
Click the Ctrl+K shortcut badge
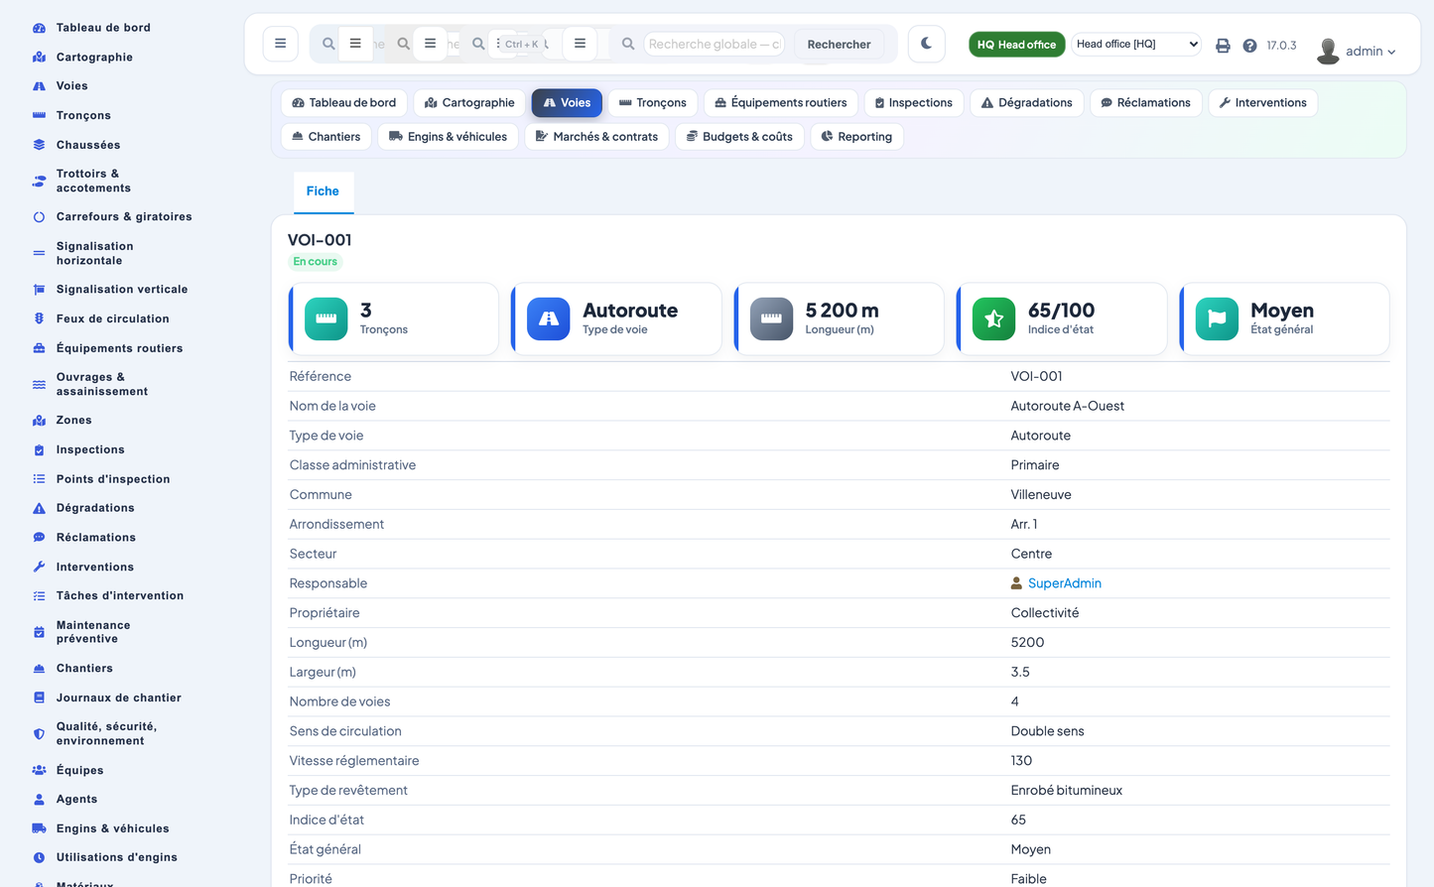pos(521,44)
